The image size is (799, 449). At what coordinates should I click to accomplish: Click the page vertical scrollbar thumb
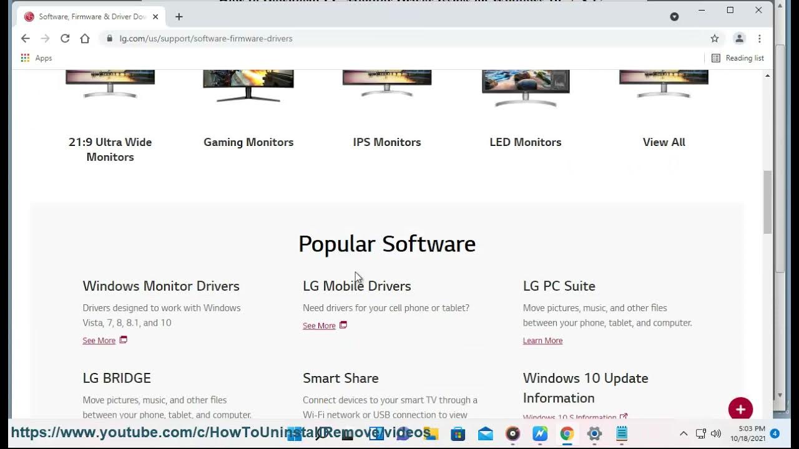[767, 202]
